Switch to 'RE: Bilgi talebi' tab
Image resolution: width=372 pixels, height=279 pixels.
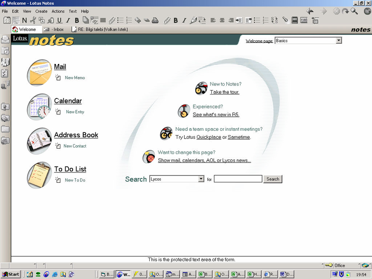point(100,29)
